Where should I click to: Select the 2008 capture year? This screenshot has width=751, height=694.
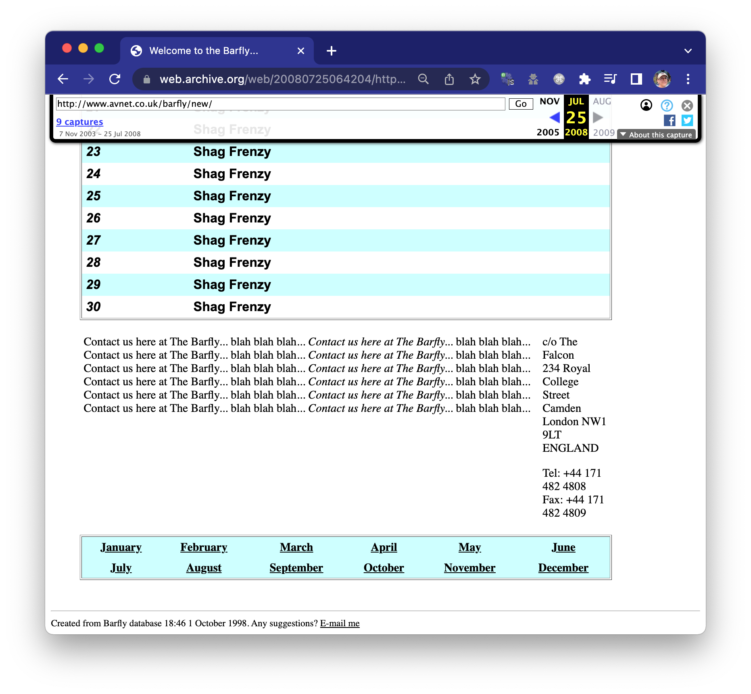click(x=576, y=132)
